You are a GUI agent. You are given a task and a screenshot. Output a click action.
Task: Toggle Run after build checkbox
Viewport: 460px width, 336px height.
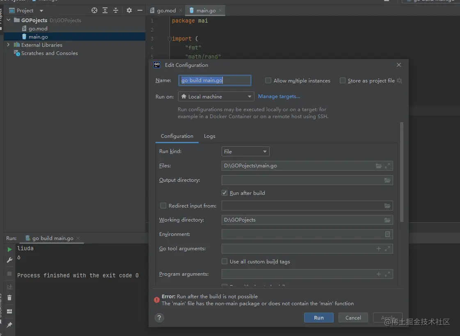coord(224,193)
